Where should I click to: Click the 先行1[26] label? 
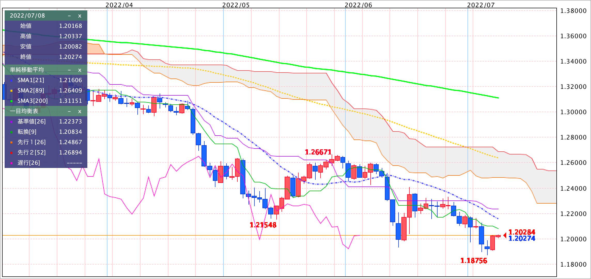coord(32,142)
